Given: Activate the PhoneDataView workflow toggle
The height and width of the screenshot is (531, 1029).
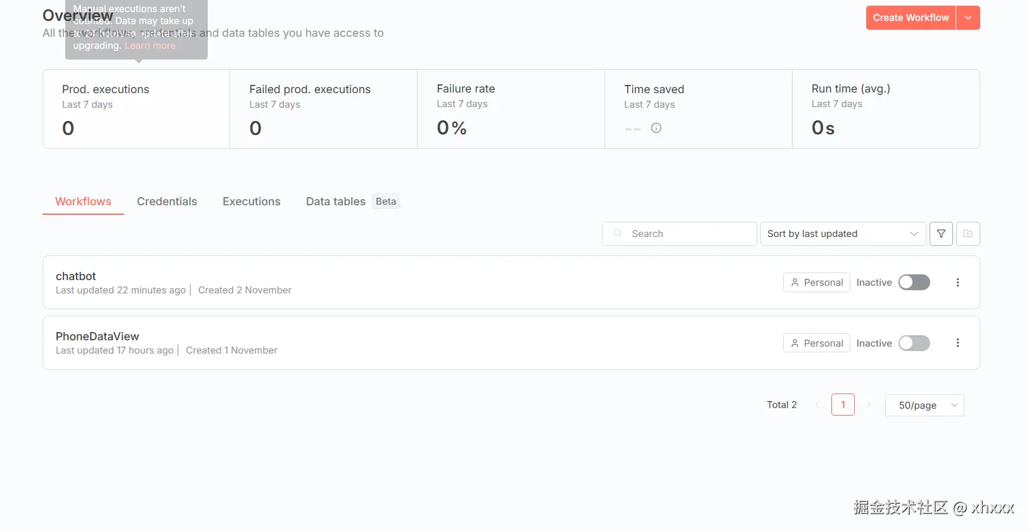Looking at the screenshot, I should click(x=914, y=343).
